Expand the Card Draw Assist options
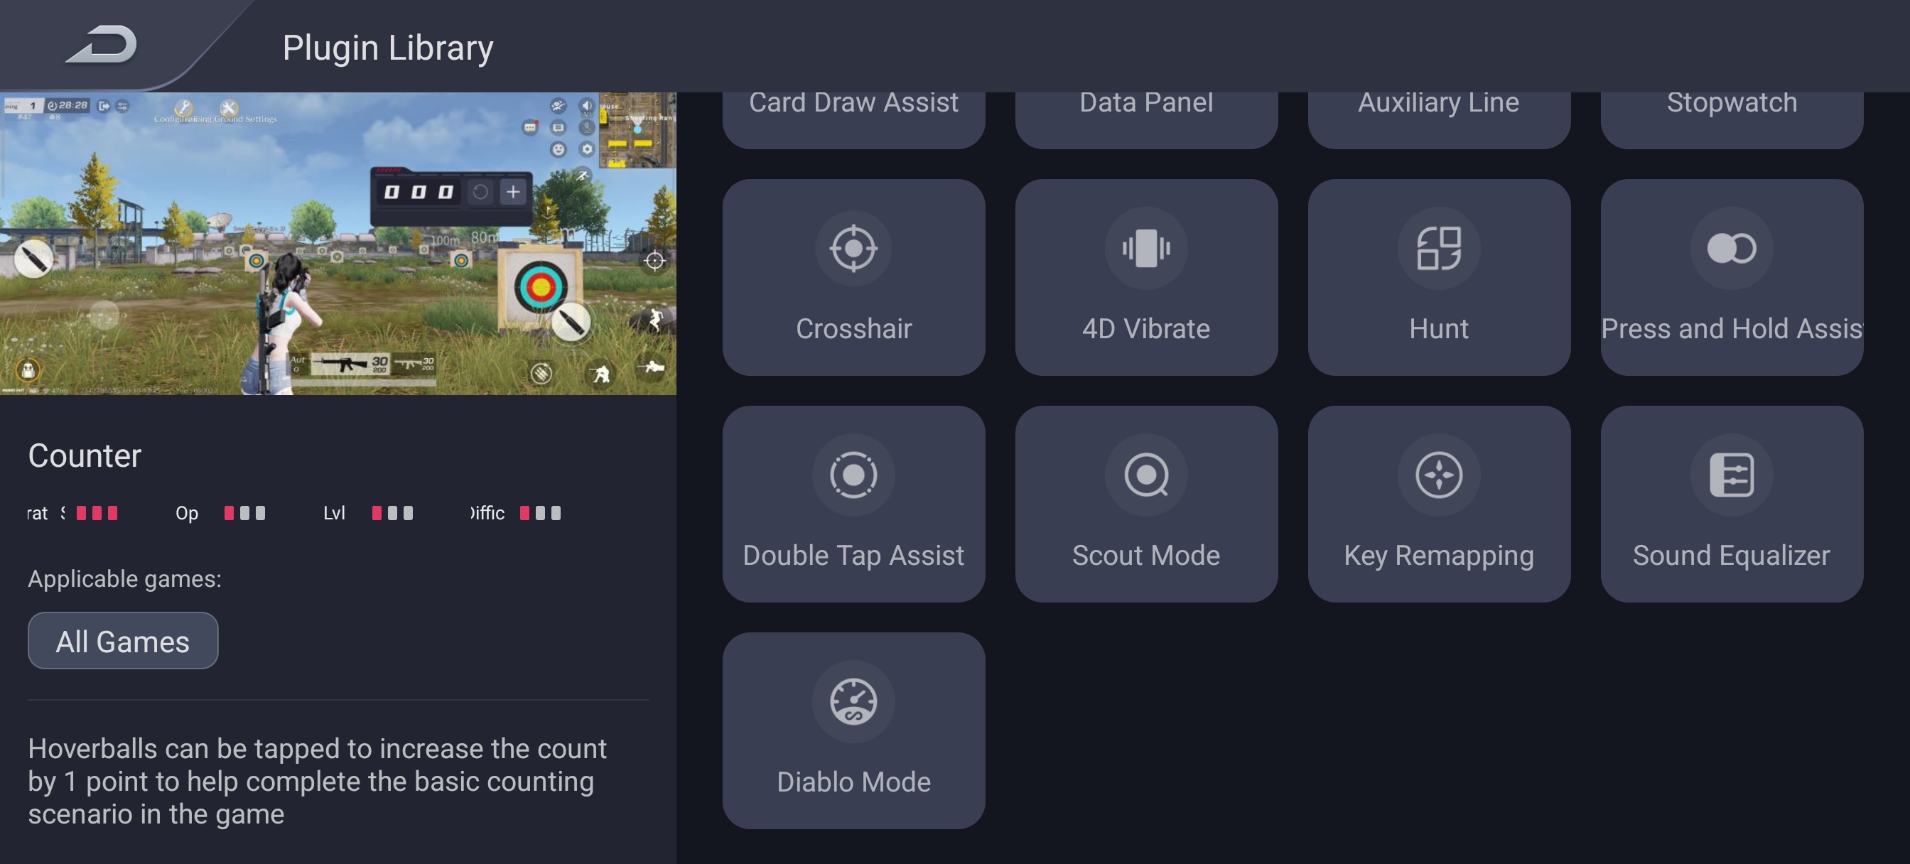The image size is (1910, 864). (x=854, y=101)
